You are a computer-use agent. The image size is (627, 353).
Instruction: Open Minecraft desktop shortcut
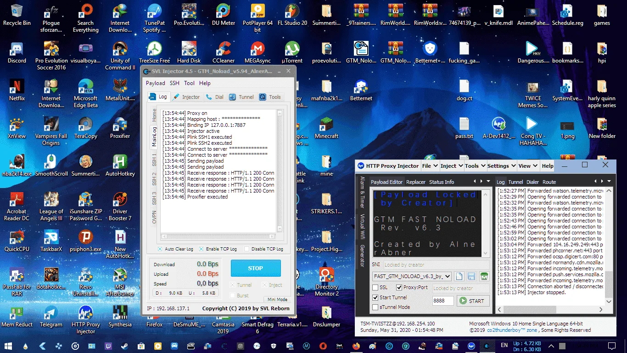pyautogui.click(x=326, y=128)
